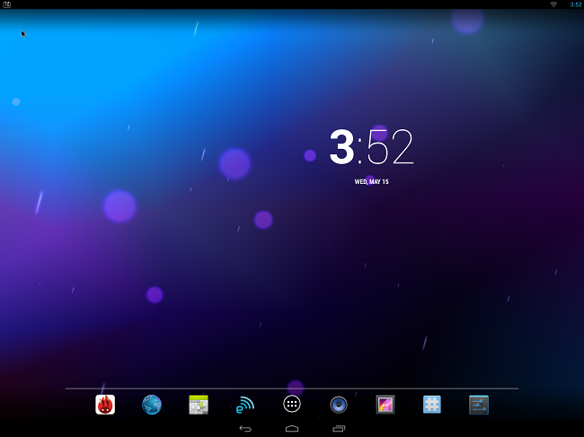The height and width of the screenshot is (437, 584).
Task: Click the notification icon in status bar
Action: click(7, 4)
